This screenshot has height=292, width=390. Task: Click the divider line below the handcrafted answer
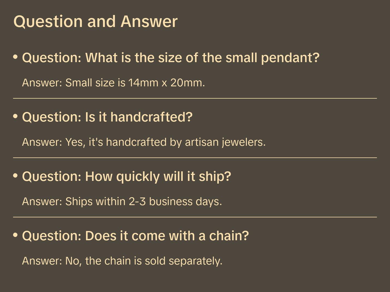(x=195, y=158)
